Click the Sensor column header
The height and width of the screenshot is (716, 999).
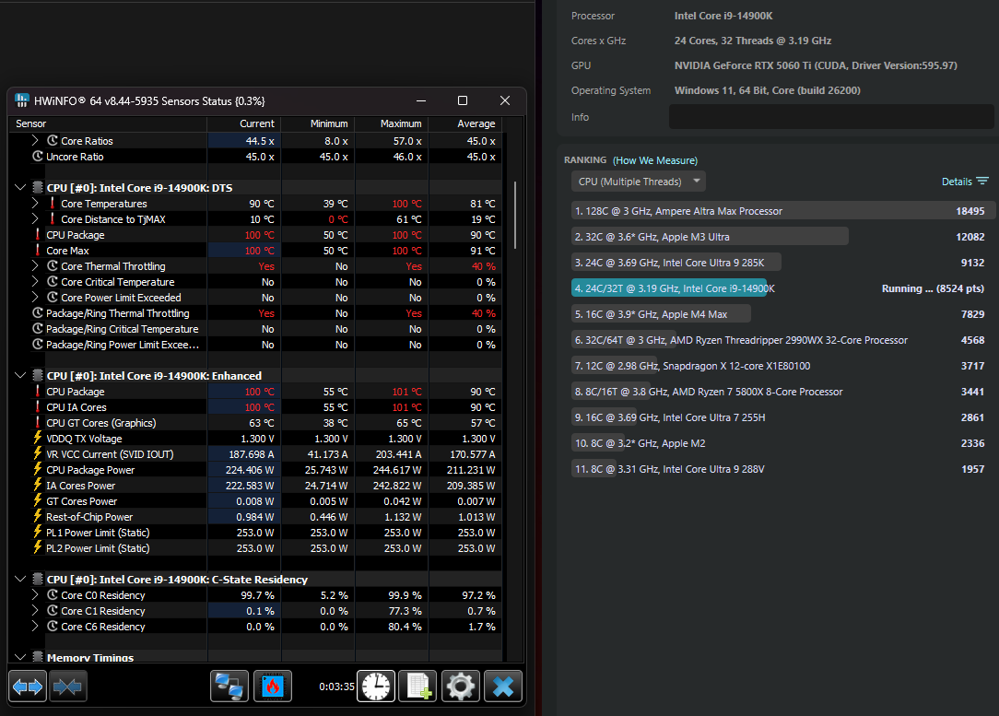coord(107,123)
